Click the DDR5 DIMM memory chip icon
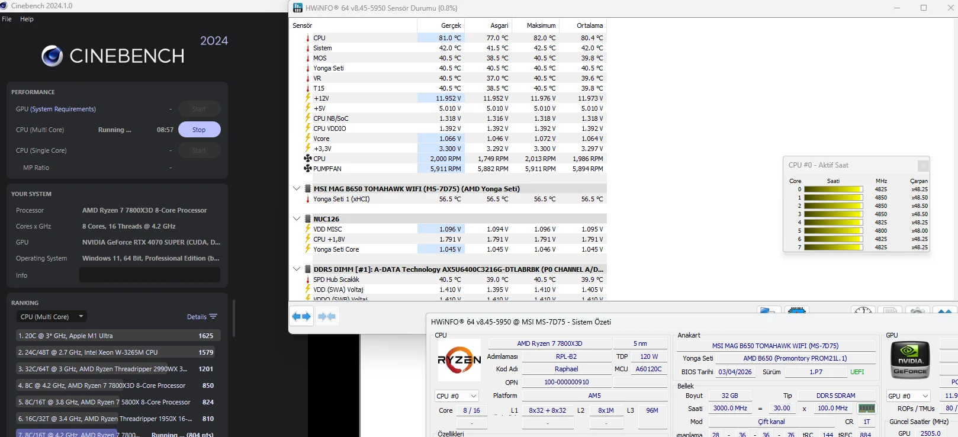Viewport: 958px width, 437px height. 308,269
